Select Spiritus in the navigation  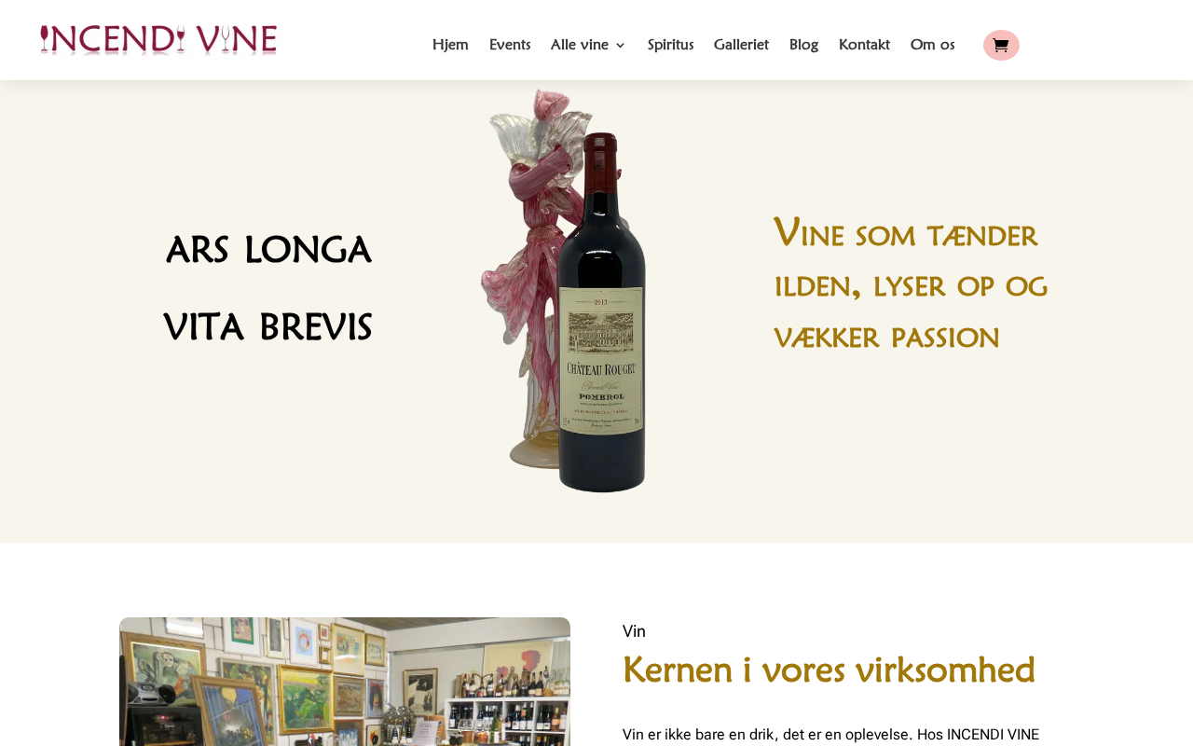tap(670, 45)
